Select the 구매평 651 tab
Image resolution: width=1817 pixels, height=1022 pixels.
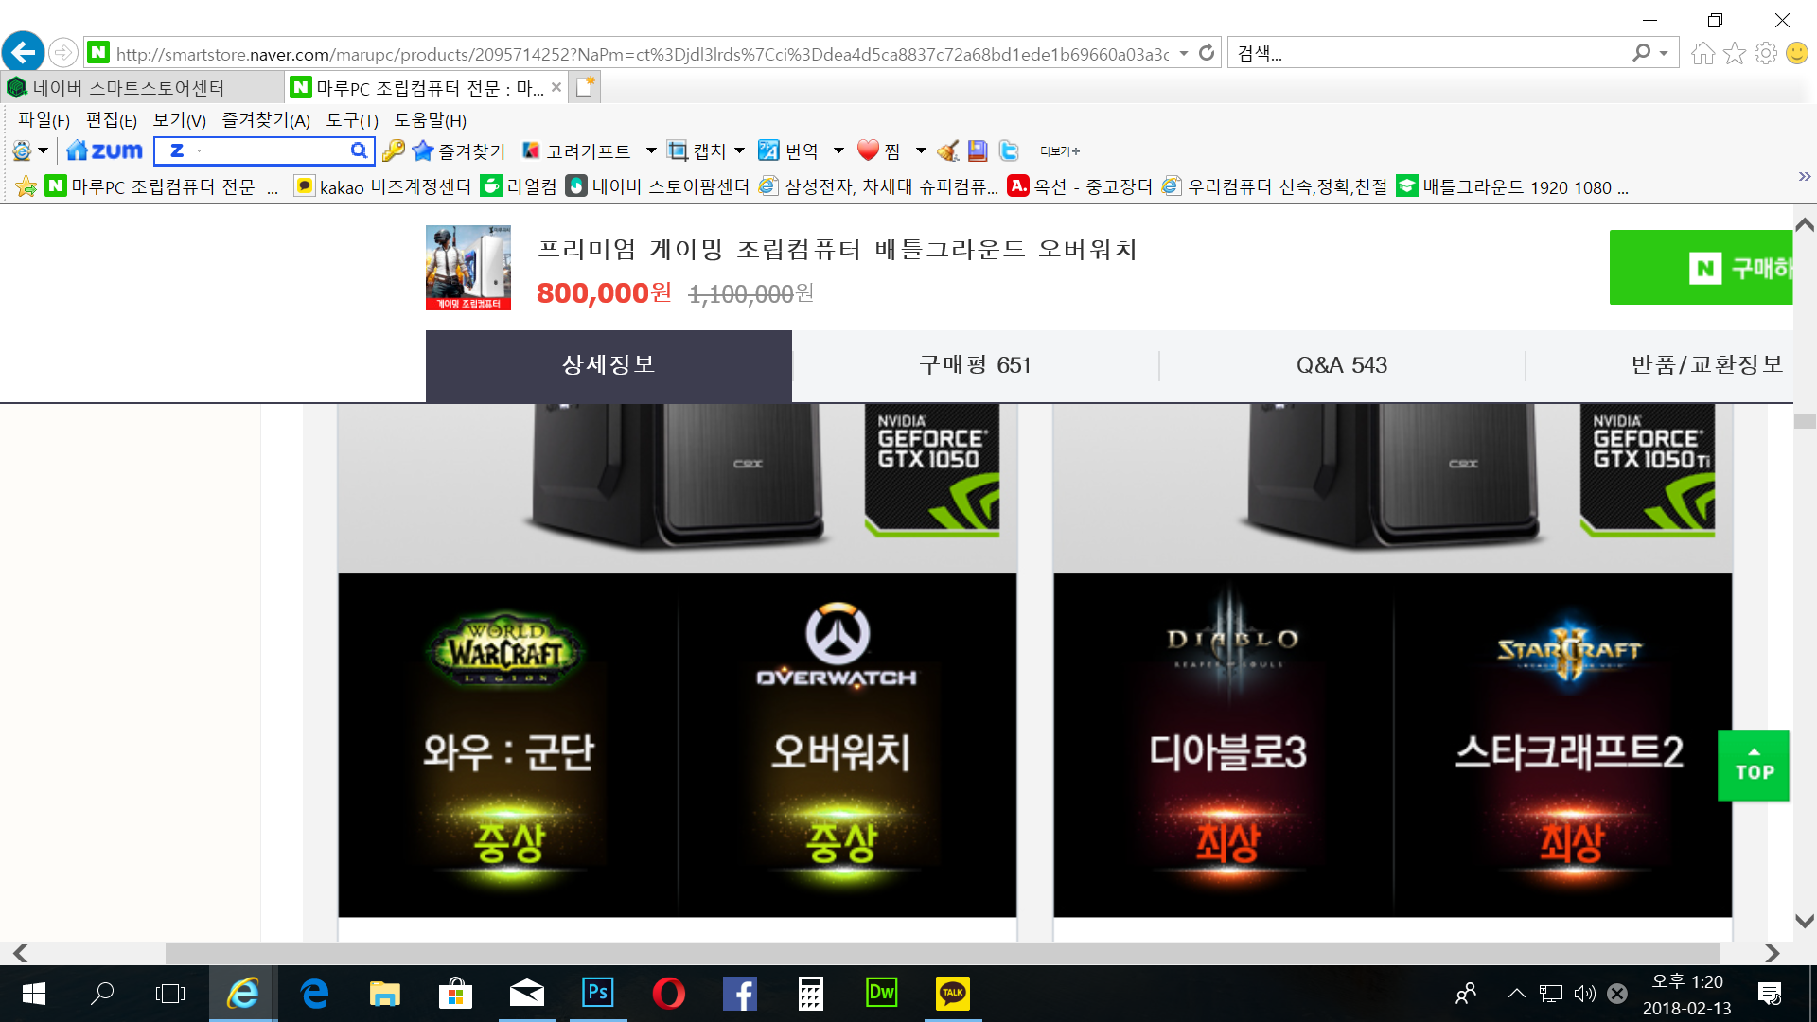(x=975, y=366)
